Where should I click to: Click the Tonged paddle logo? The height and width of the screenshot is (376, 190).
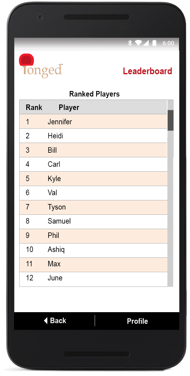(x=41, y=66)
